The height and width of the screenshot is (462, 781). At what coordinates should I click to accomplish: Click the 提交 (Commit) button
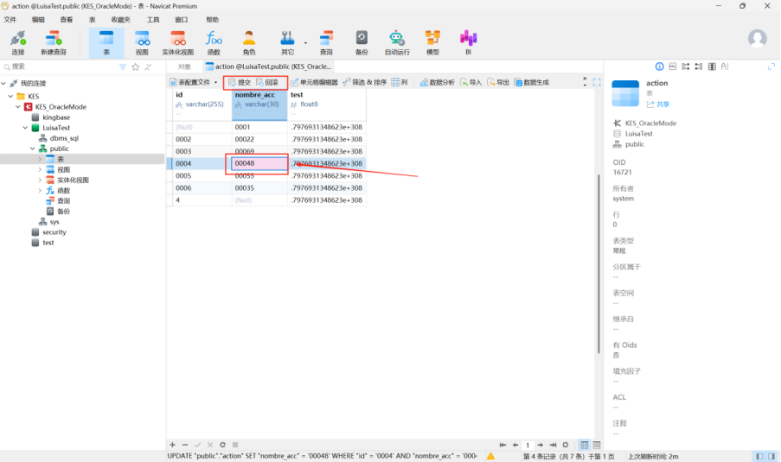[240, 82]
